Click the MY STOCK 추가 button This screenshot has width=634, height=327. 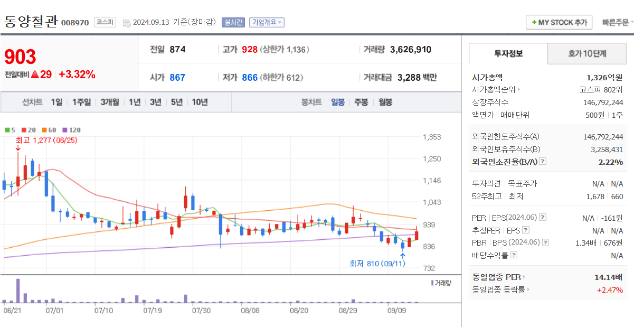click(559, 23)
